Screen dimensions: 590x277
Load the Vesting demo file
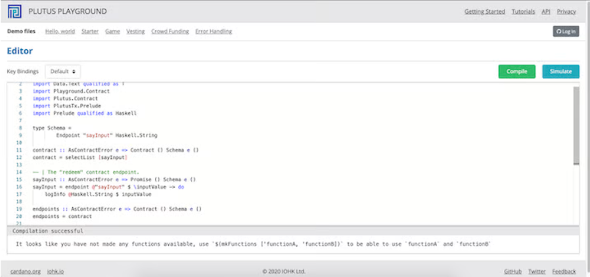click(x=135, y=32)
